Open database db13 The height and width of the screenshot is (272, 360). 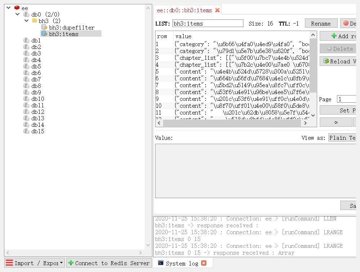pos(38,118)
